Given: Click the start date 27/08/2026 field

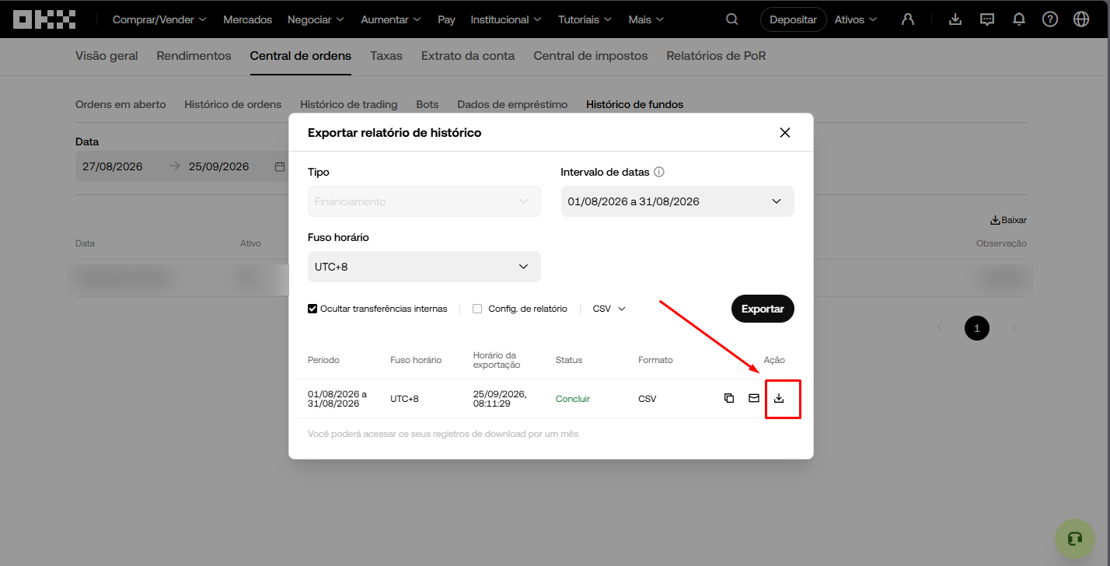Looking at the screenshot, I should 113,166.
